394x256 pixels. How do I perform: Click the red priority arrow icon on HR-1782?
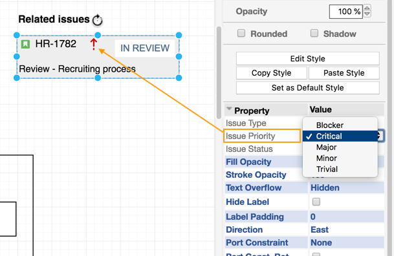click(94, 44)
